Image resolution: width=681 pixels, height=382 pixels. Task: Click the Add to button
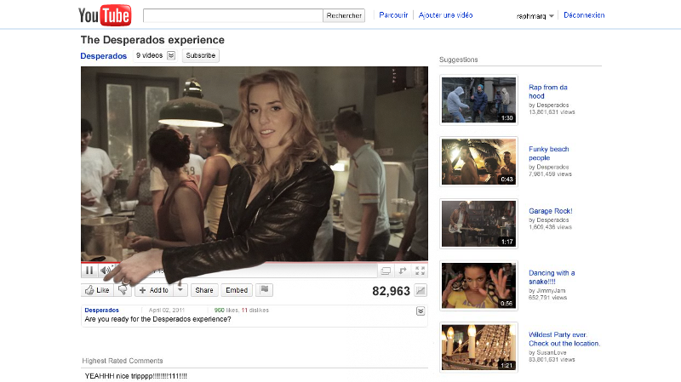[x=154, y=290]
